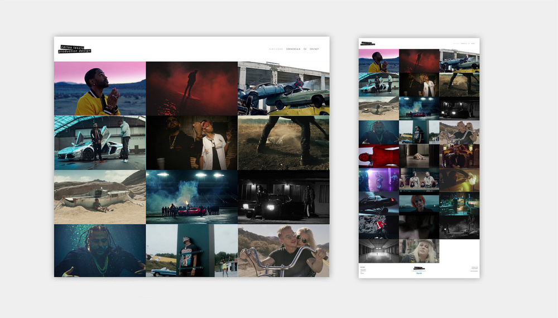Open the dark dusty night scene thumbnail, small page

(459, 227)
